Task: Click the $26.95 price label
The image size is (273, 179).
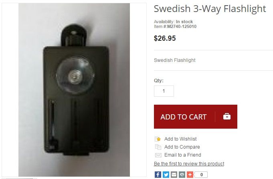Action: [x=165, y=38]
